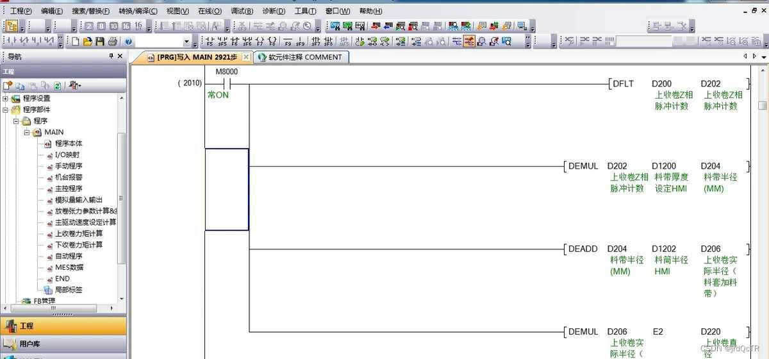
Task: Open the 搜索/替换(F) menu
Action: pos(92,11)
